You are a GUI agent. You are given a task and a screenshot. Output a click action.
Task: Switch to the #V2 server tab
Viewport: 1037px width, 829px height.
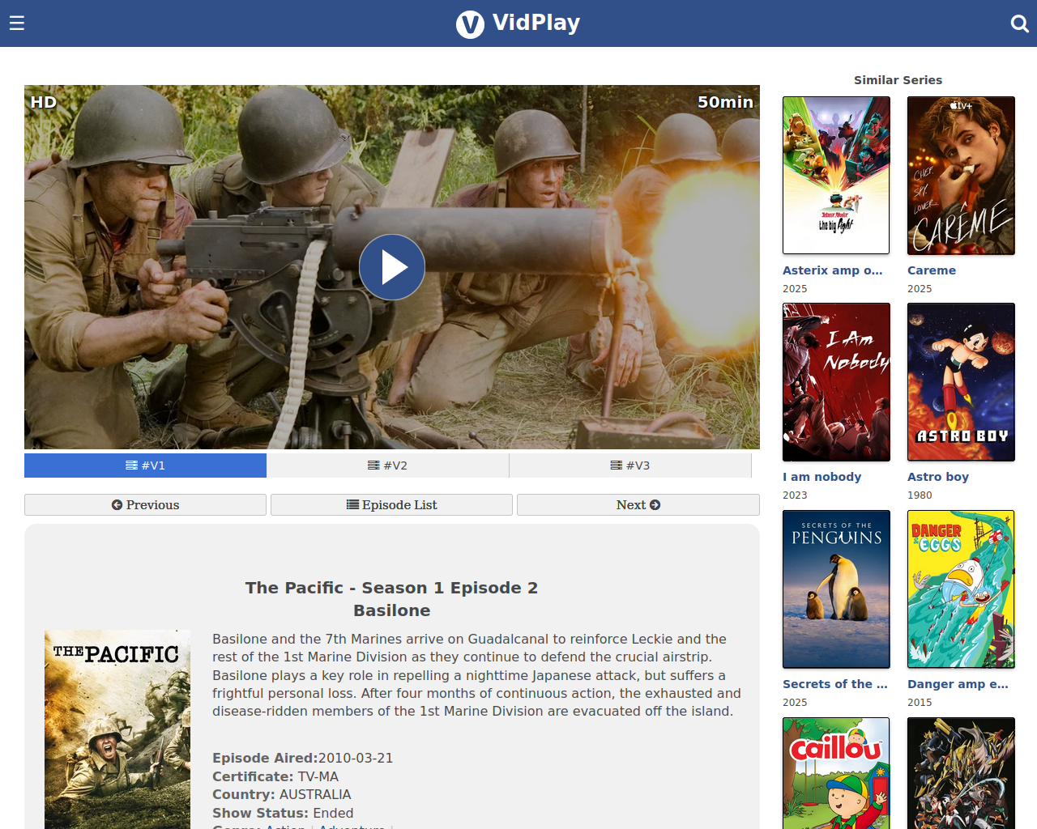[387, 466]
